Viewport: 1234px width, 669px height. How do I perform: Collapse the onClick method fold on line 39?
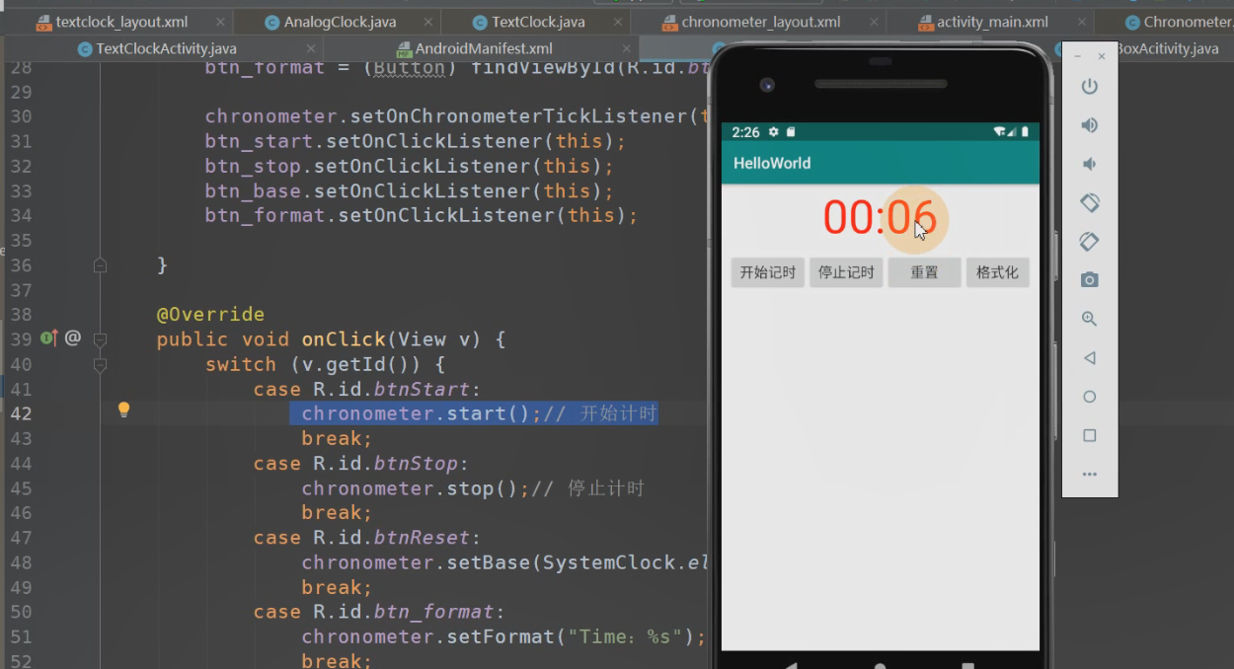pyautogui.click(x=100, y=339)
